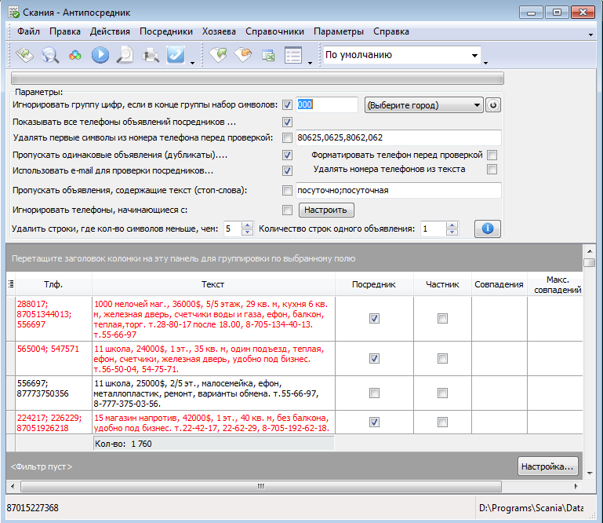Click the 'Настройка...' filter button
The image size is (603, 523).
point(548,466)
